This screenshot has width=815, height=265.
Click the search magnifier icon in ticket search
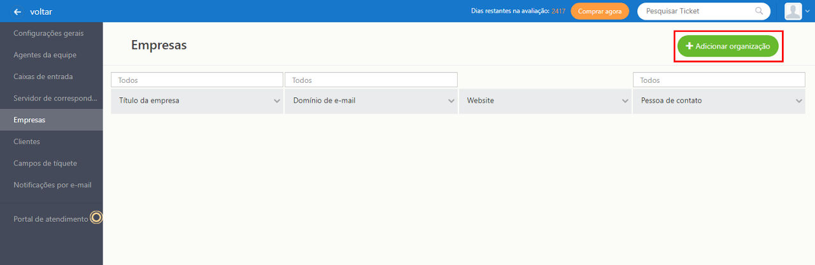click(x=759, y=11)
